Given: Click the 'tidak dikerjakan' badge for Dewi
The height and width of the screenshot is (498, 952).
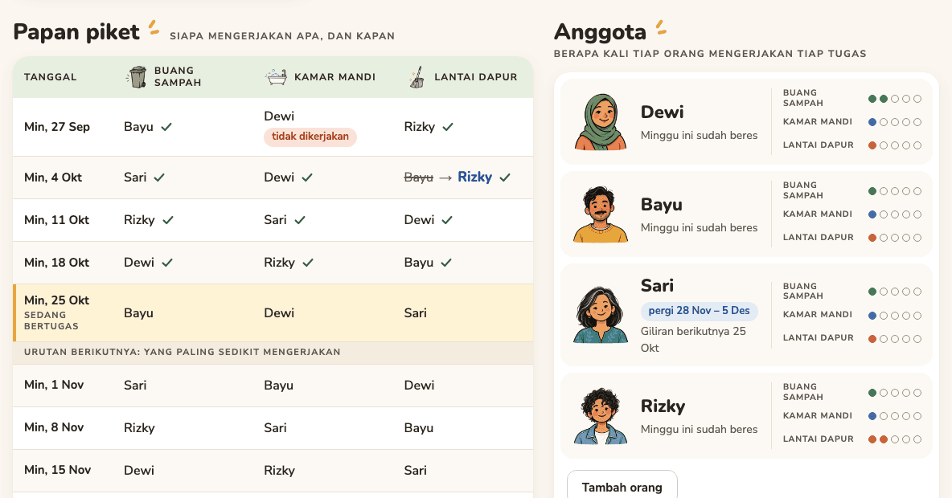Looking at the screenshot, I should click(310, 137).
